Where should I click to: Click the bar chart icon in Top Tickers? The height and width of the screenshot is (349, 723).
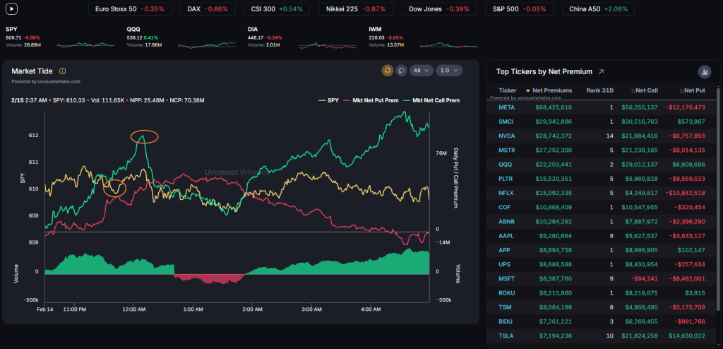coord(703,71)
